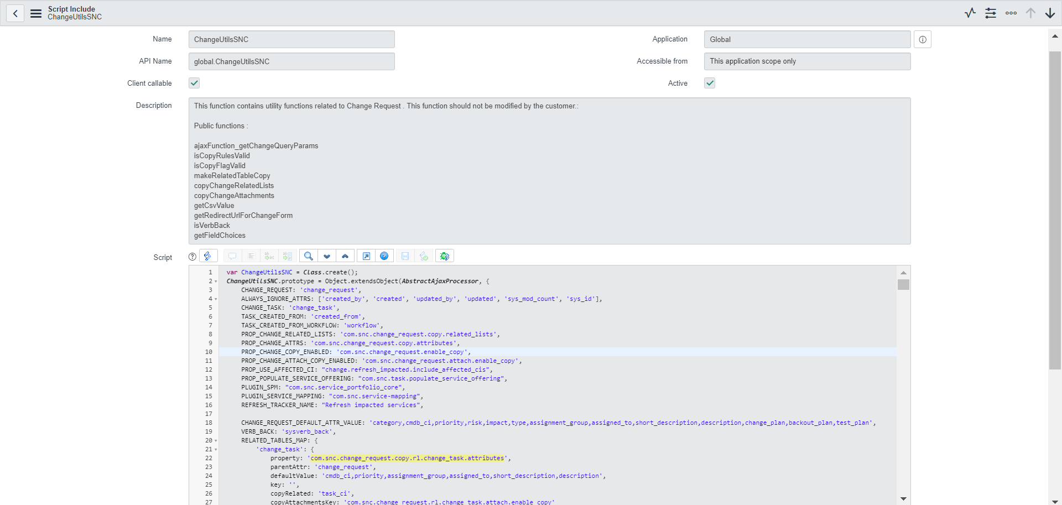
Task: Collapse code fold at line 20
Action: coord(216,441)
